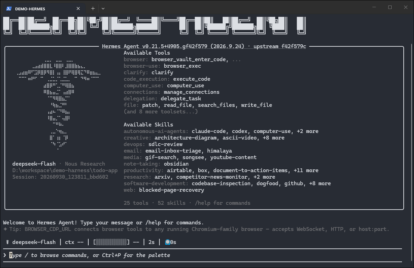This screenshot has width=414, height=268.
Task: Close the DEMO-HERMES tab
Action: pos(78,9)
